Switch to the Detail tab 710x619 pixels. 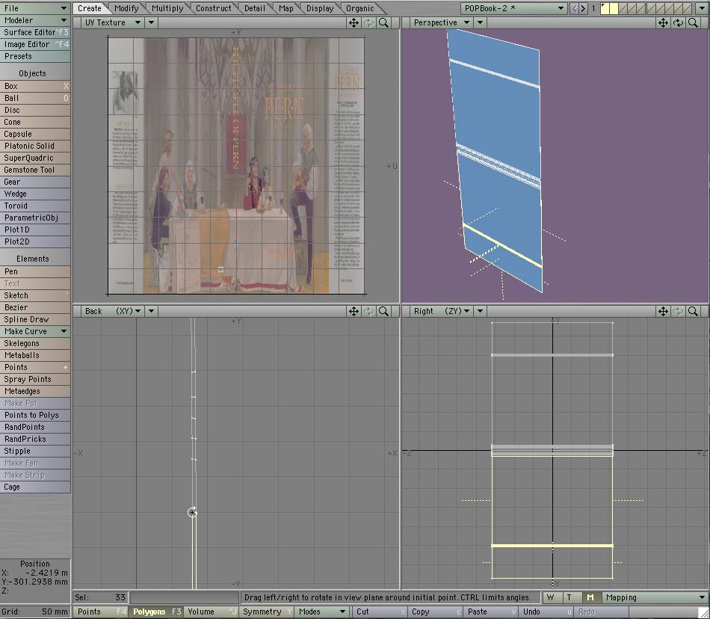[254, 8]
